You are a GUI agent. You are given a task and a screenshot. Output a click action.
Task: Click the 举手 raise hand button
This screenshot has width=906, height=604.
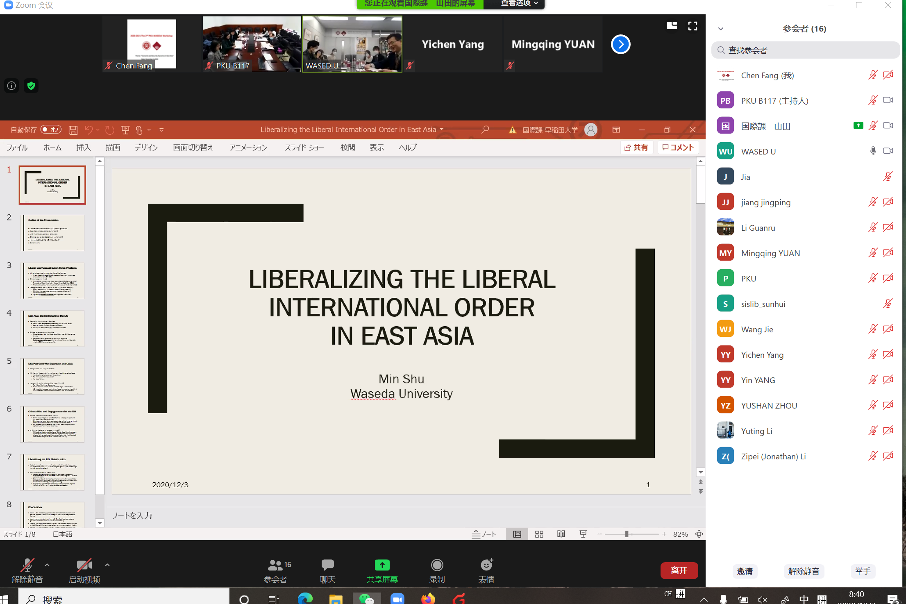(863, 571)
